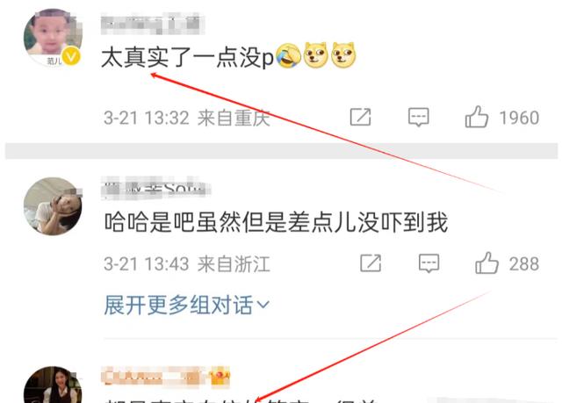Expand 展开更多组对话 conversations
Viewport: 562px width, 403px height.
pyautogui.click(x=186, y=306)
